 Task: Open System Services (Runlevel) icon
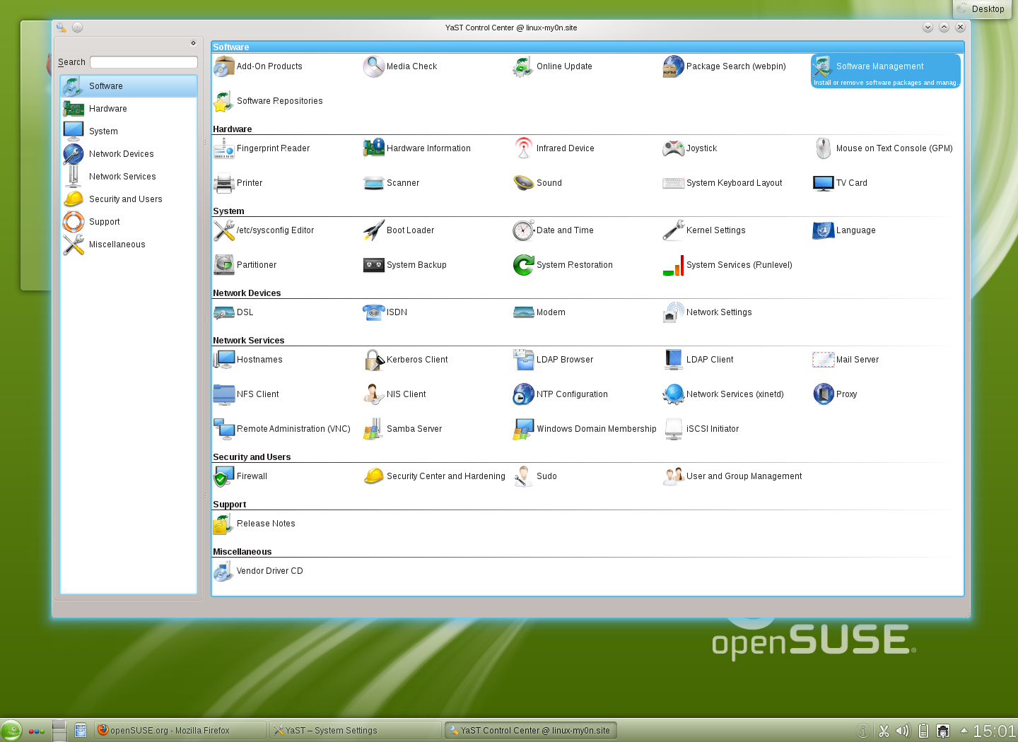(674, 265)
